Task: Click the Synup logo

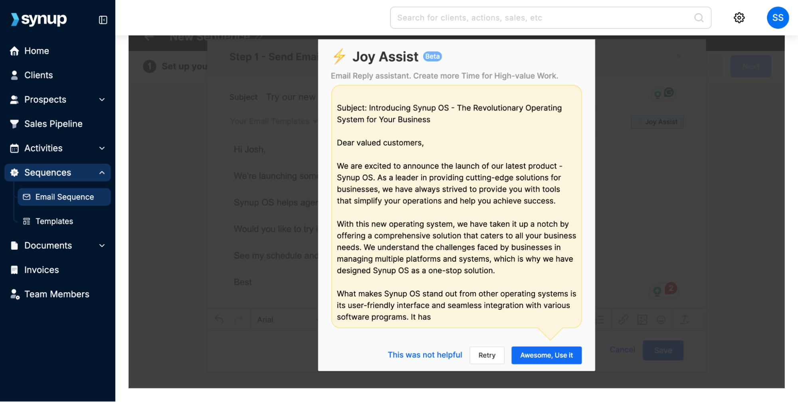Action: 39,19
